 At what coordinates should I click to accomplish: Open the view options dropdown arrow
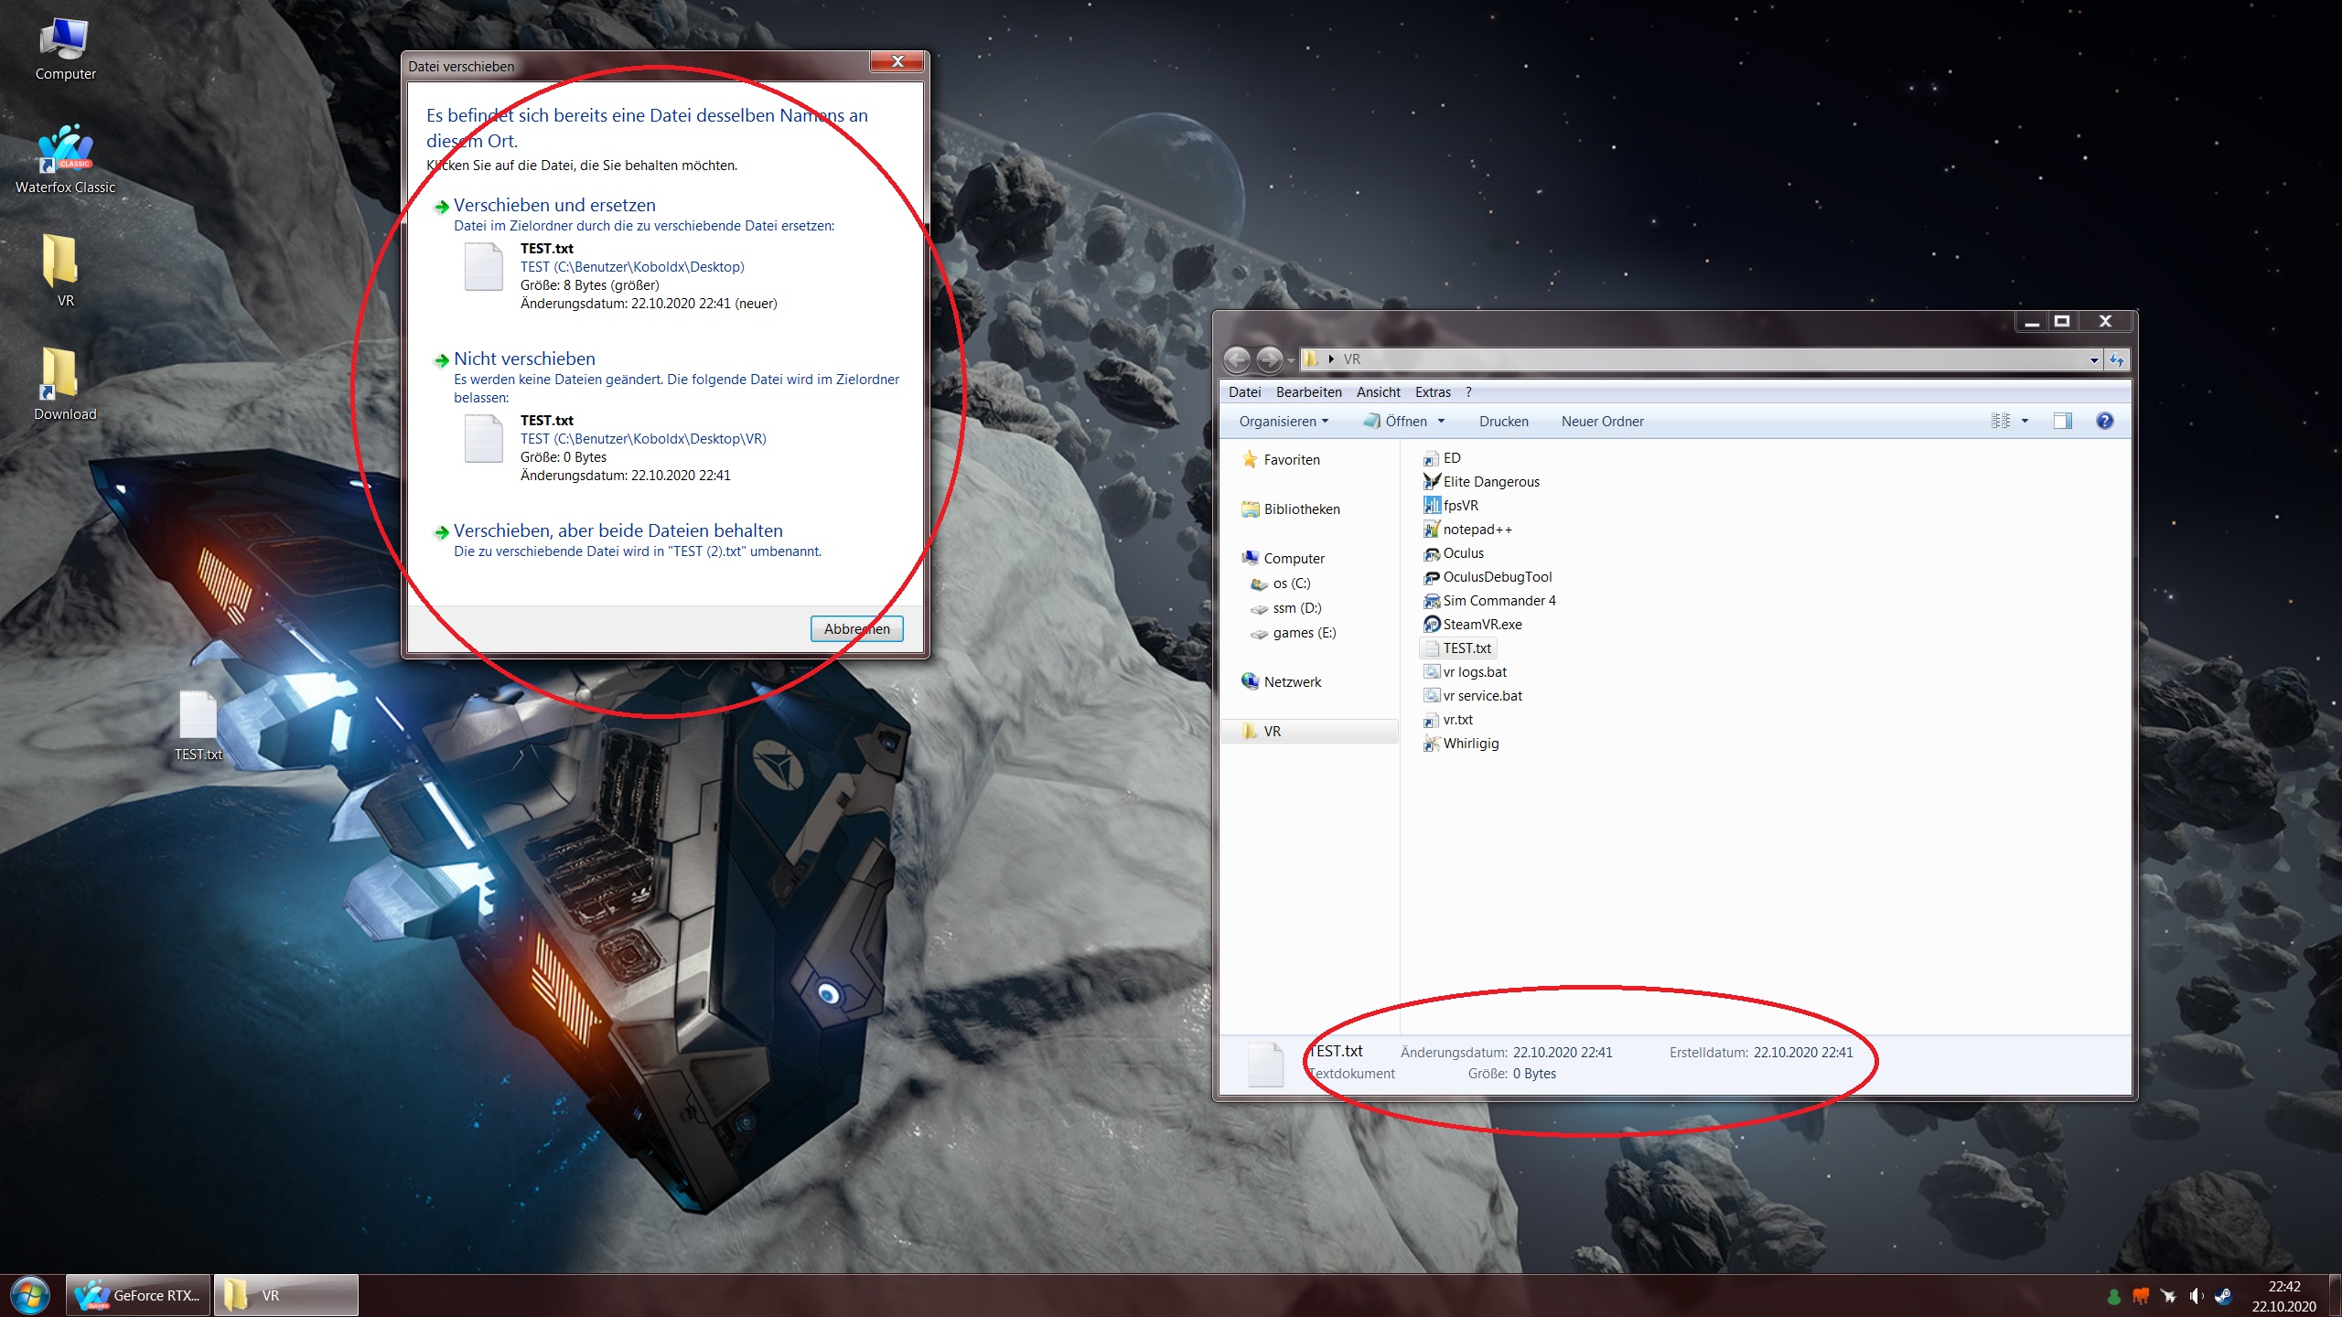coord(2025,421)
